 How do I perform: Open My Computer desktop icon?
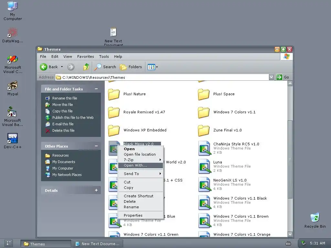click(13, 11)
